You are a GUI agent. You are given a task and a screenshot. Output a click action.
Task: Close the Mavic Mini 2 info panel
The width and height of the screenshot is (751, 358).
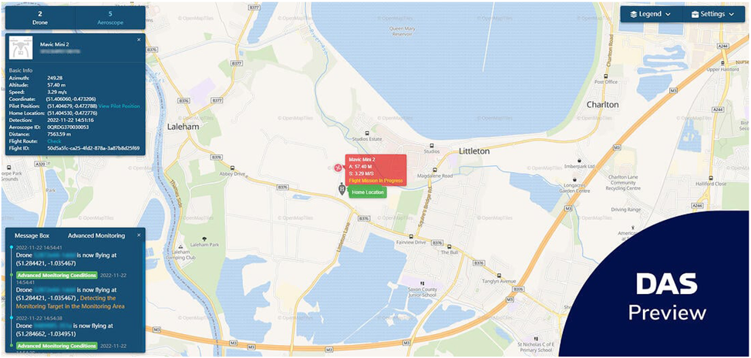point(139,39)
